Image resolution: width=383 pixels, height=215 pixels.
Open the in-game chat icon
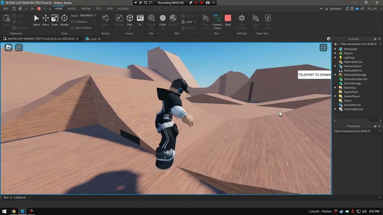click(x=19, y=47)
